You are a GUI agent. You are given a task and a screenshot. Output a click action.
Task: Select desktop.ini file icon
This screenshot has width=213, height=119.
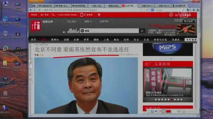[5, 95]
